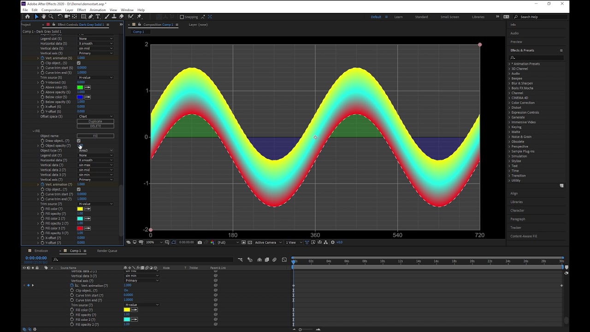Click eyedropper next to Above color (5)
Image resolution: width=590 pixels, height=332 pixels.
(x=88, y=87)
